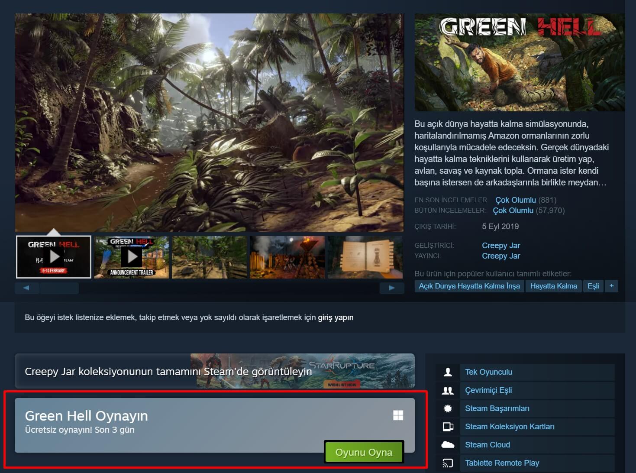Click the main jungle screenshot
Screen dimensions: 636x473
click(x=210, y=123)
